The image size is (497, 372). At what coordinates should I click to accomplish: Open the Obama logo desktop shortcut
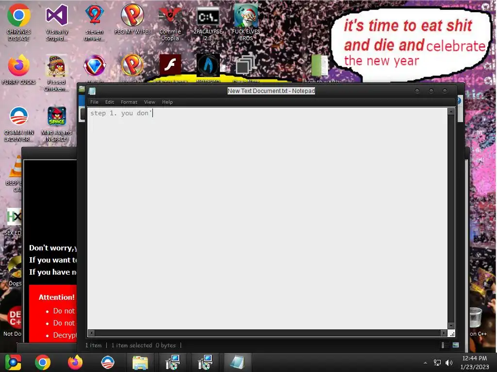coord(19,124)
